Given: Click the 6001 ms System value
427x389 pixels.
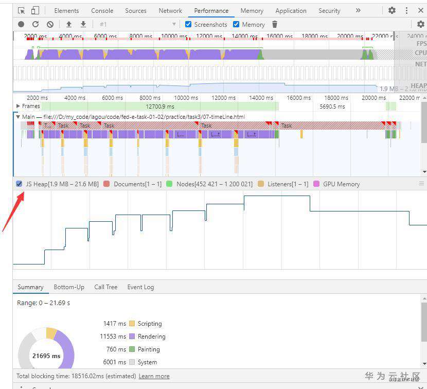Looking at the screenshot, I should click(x=115, y=362).
